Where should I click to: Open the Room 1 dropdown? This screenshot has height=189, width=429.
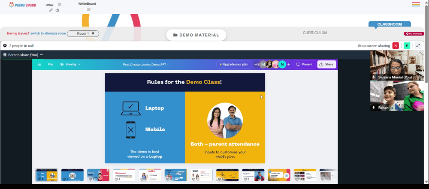click(x=83, y=33)
